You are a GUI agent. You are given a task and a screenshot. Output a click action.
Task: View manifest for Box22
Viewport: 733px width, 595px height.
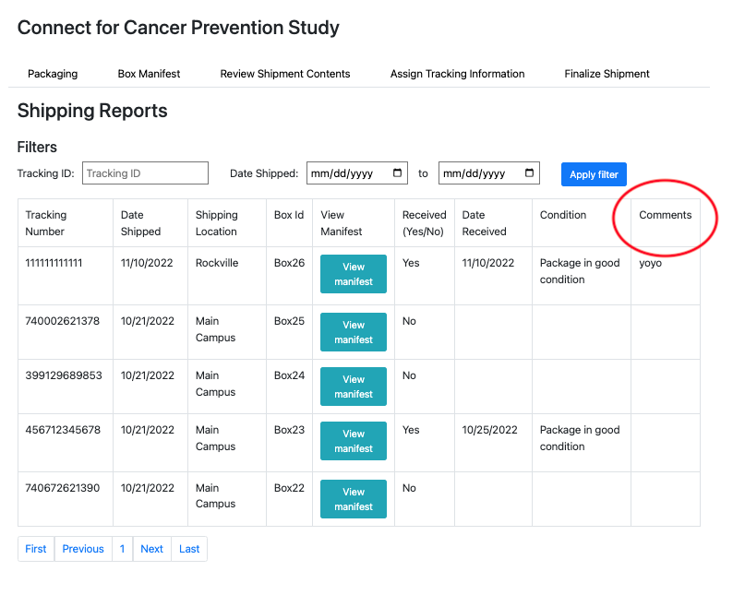(354, 499)
